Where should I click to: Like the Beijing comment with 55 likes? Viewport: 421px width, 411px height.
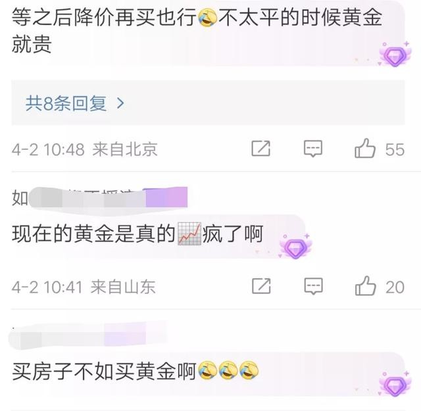coord(365,149)
